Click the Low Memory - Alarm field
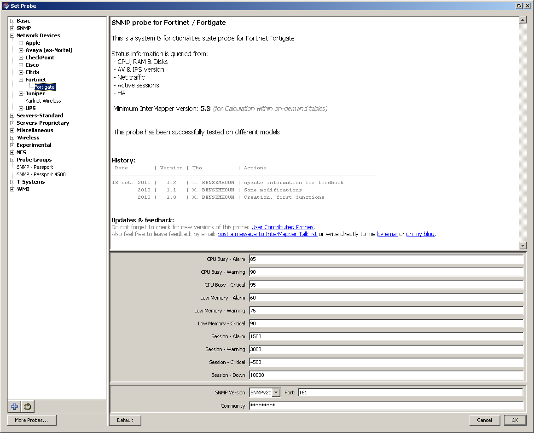The height and width of the screenshot is (433, 534). pyautogui.click(x=386, y=298)
